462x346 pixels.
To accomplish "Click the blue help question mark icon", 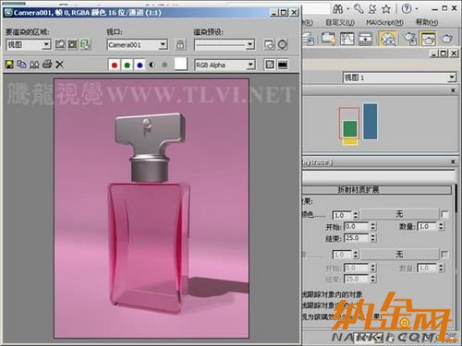I will coord(407,9).
